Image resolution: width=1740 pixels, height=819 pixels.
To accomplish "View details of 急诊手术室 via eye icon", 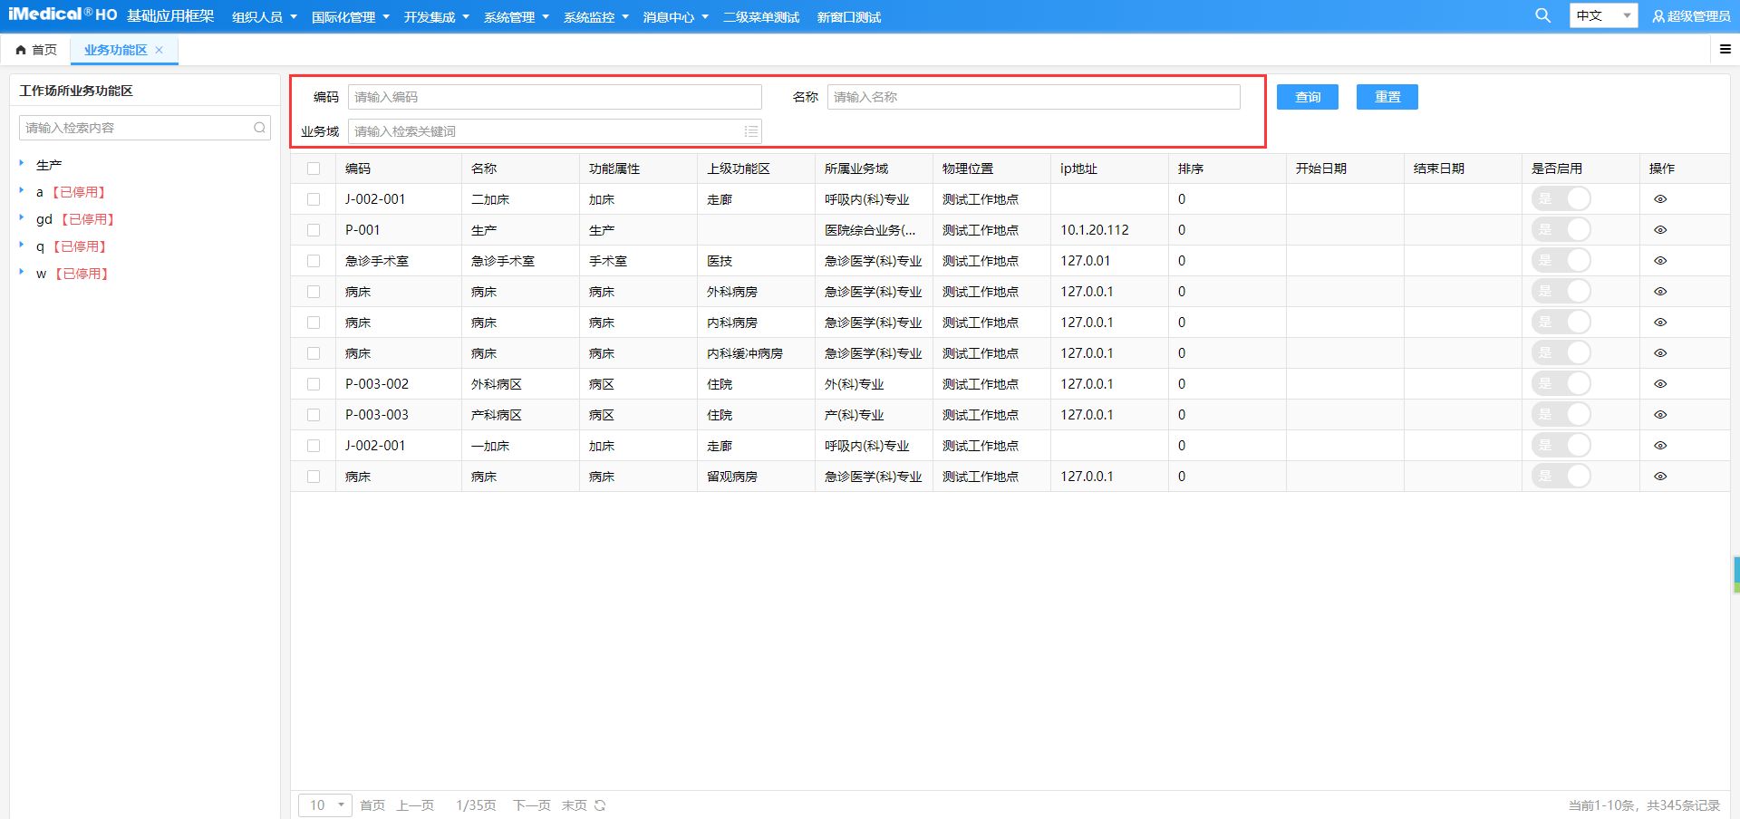I will pyautogui.click(x=1660, y=260).
